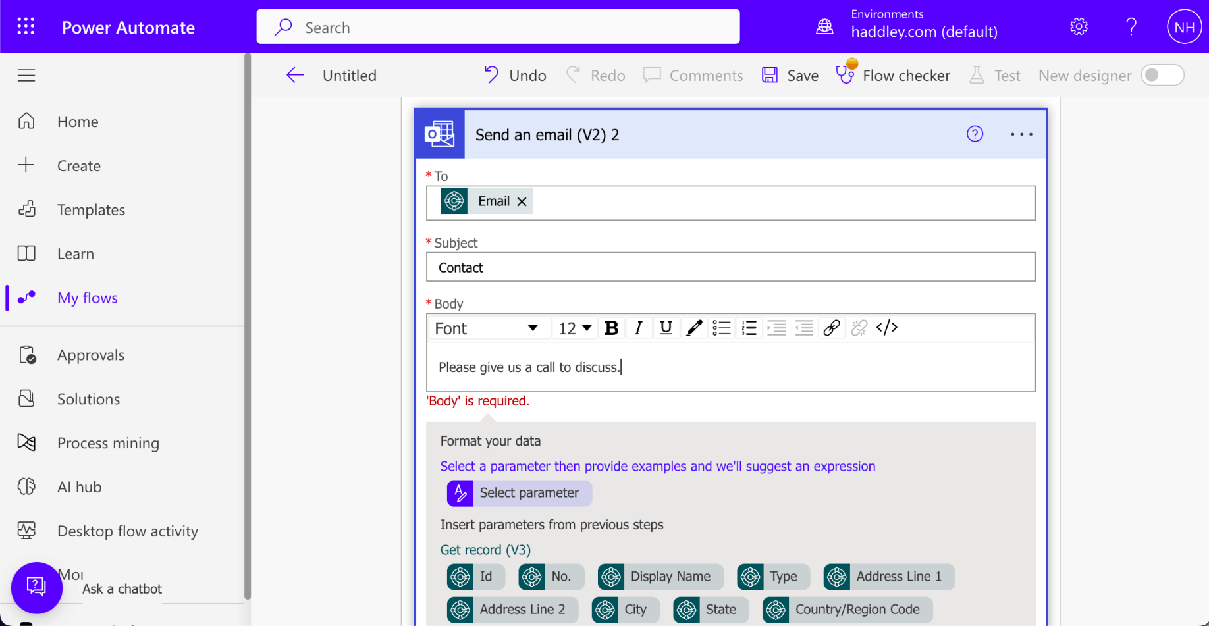Open Desktop flow activity
The height and width of the screenshot is (626, 1209).
128,531
